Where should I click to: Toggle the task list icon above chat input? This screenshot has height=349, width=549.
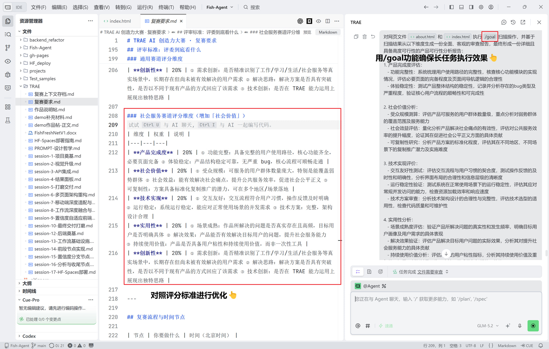pyautogui.click(x=358, y=272)
